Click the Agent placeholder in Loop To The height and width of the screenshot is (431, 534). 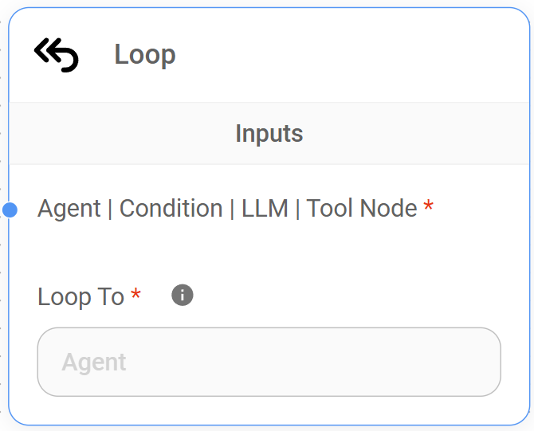(x=94, y=362)
